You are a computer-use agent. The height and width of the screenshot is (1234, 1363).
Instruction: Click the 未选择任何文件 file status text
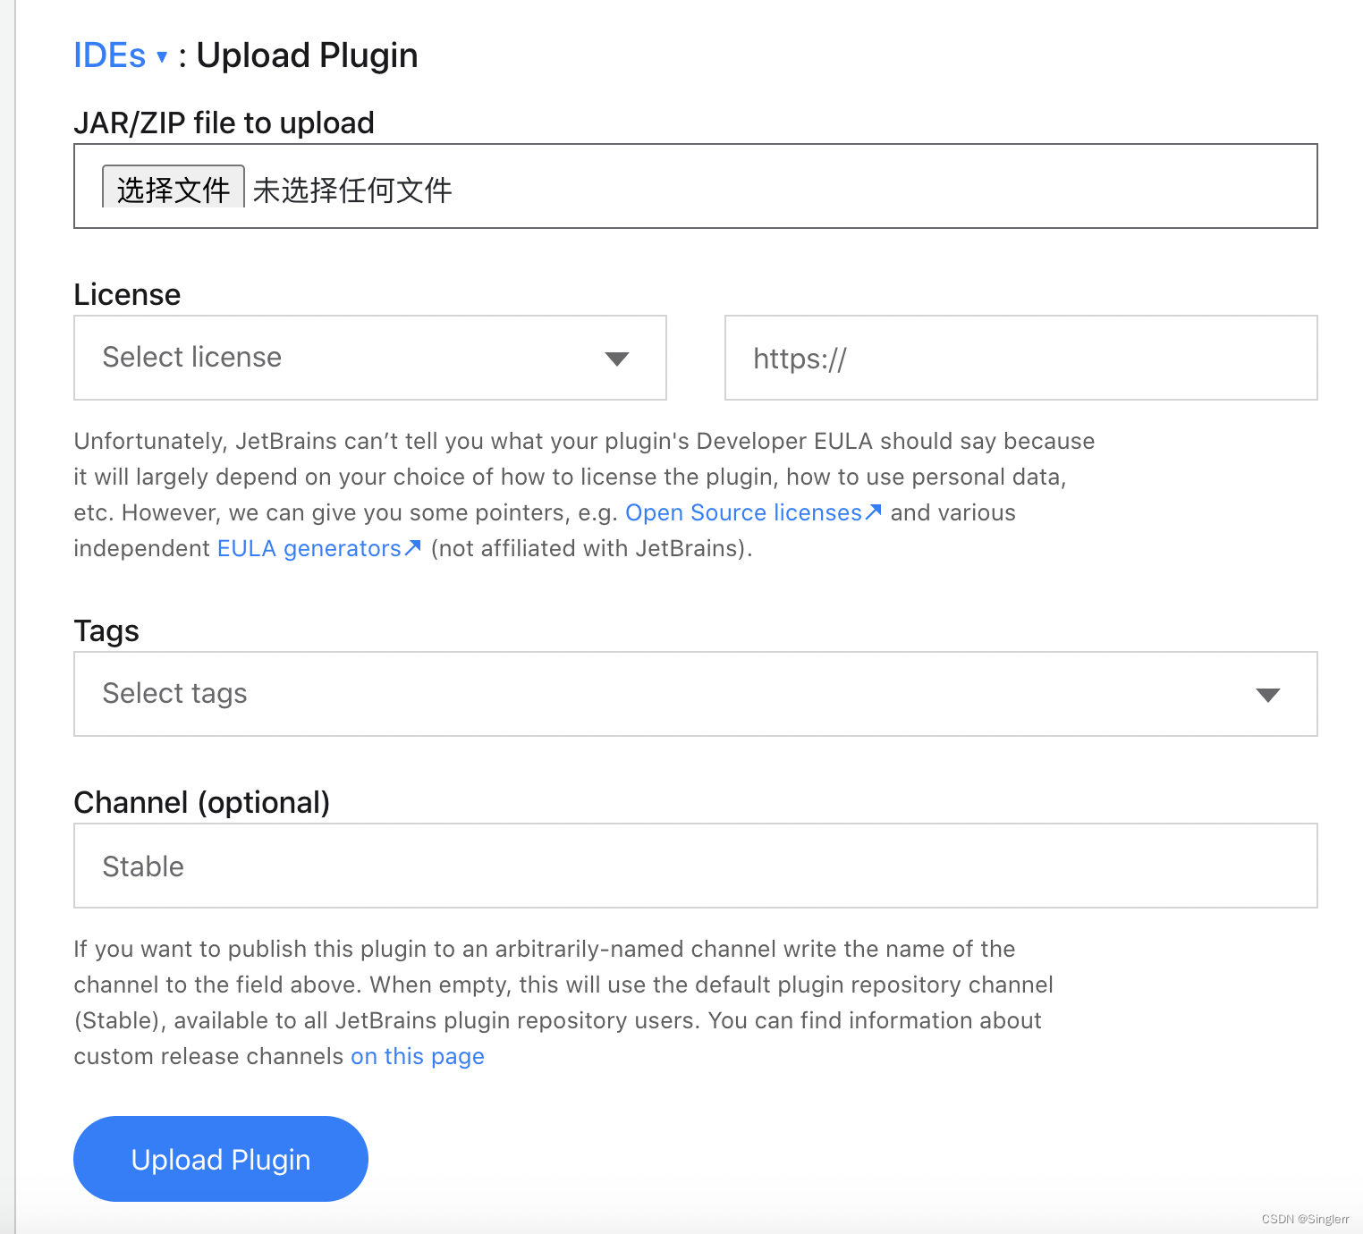coord(352,190)
